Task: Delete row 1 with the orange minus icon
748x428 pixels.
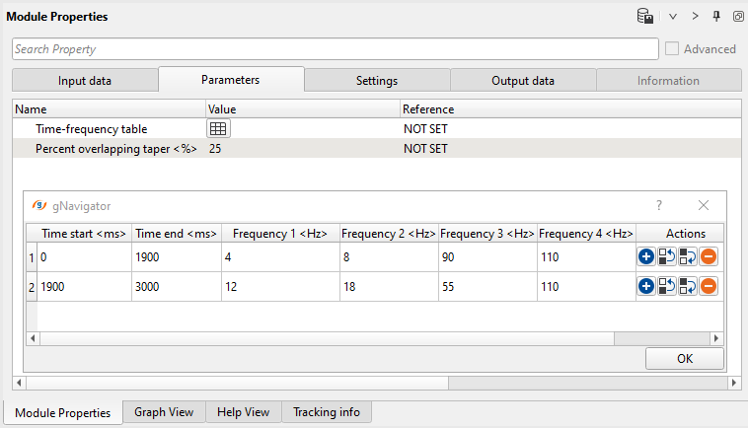Action: pyautogui.click(x=709, y=257)
